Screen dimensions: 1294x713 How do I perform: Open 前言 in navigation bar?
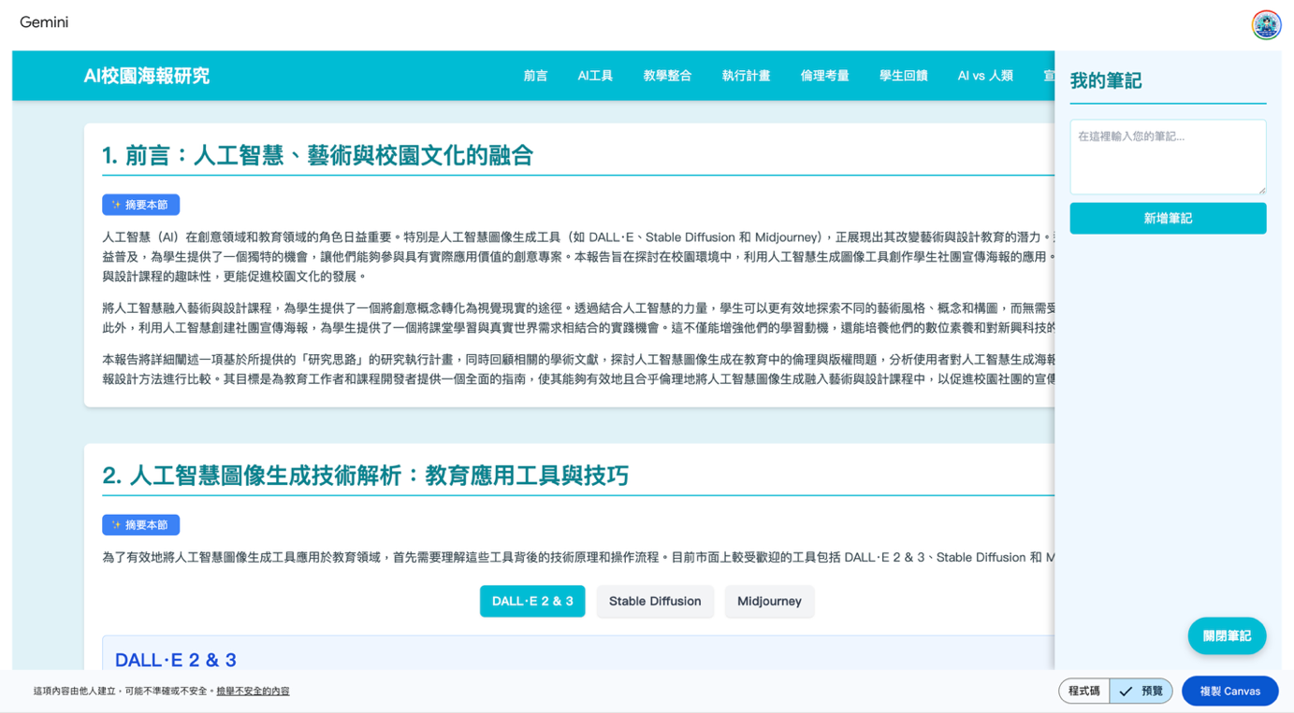point(535,76)
